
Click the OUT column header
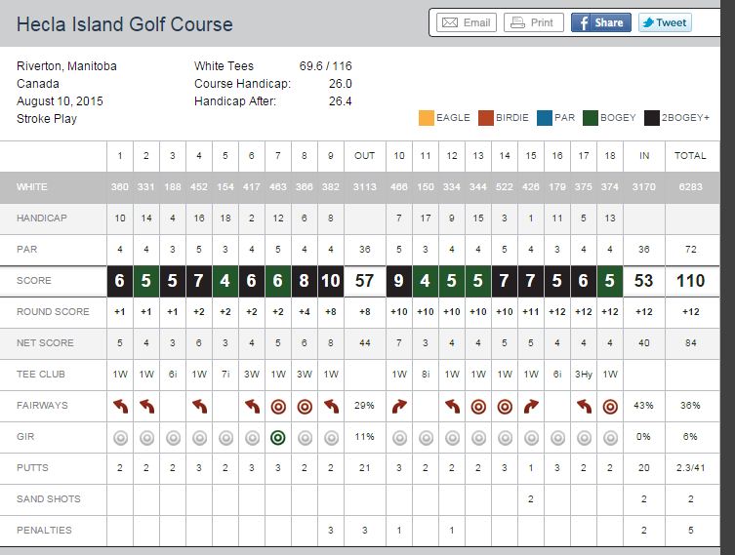364,156
